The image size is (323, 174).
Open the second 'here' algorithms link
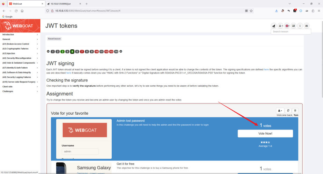pos(69,73)
